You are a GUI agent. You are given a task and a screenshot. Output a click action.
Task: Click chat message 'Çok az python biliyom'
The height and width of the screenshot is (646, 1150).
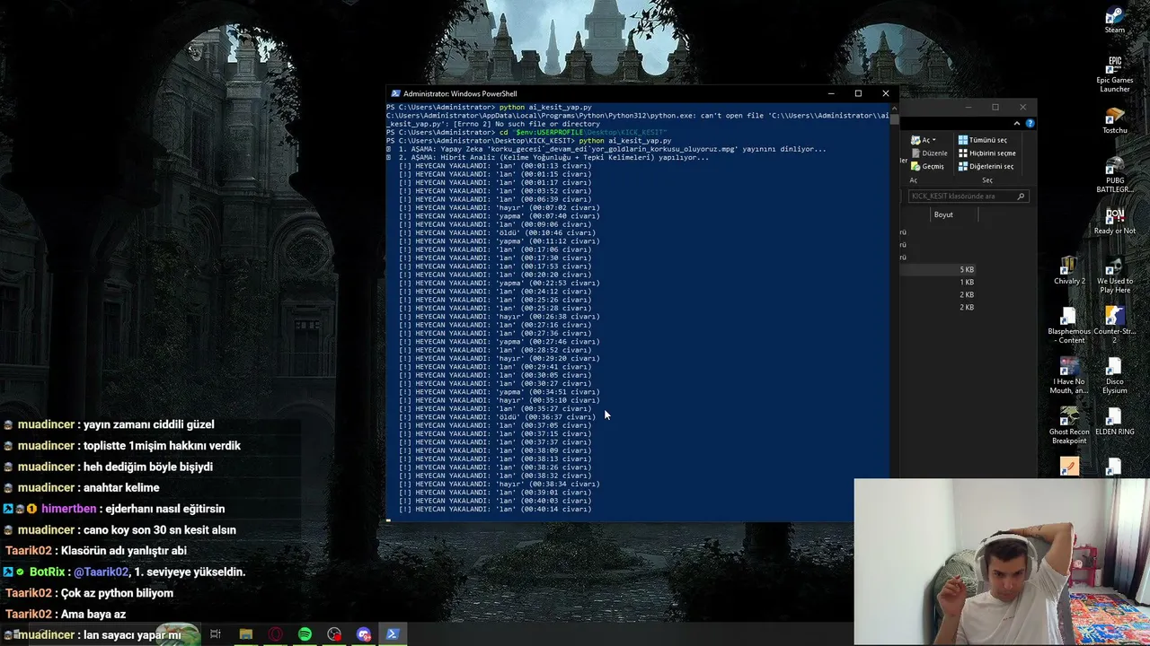117,593
